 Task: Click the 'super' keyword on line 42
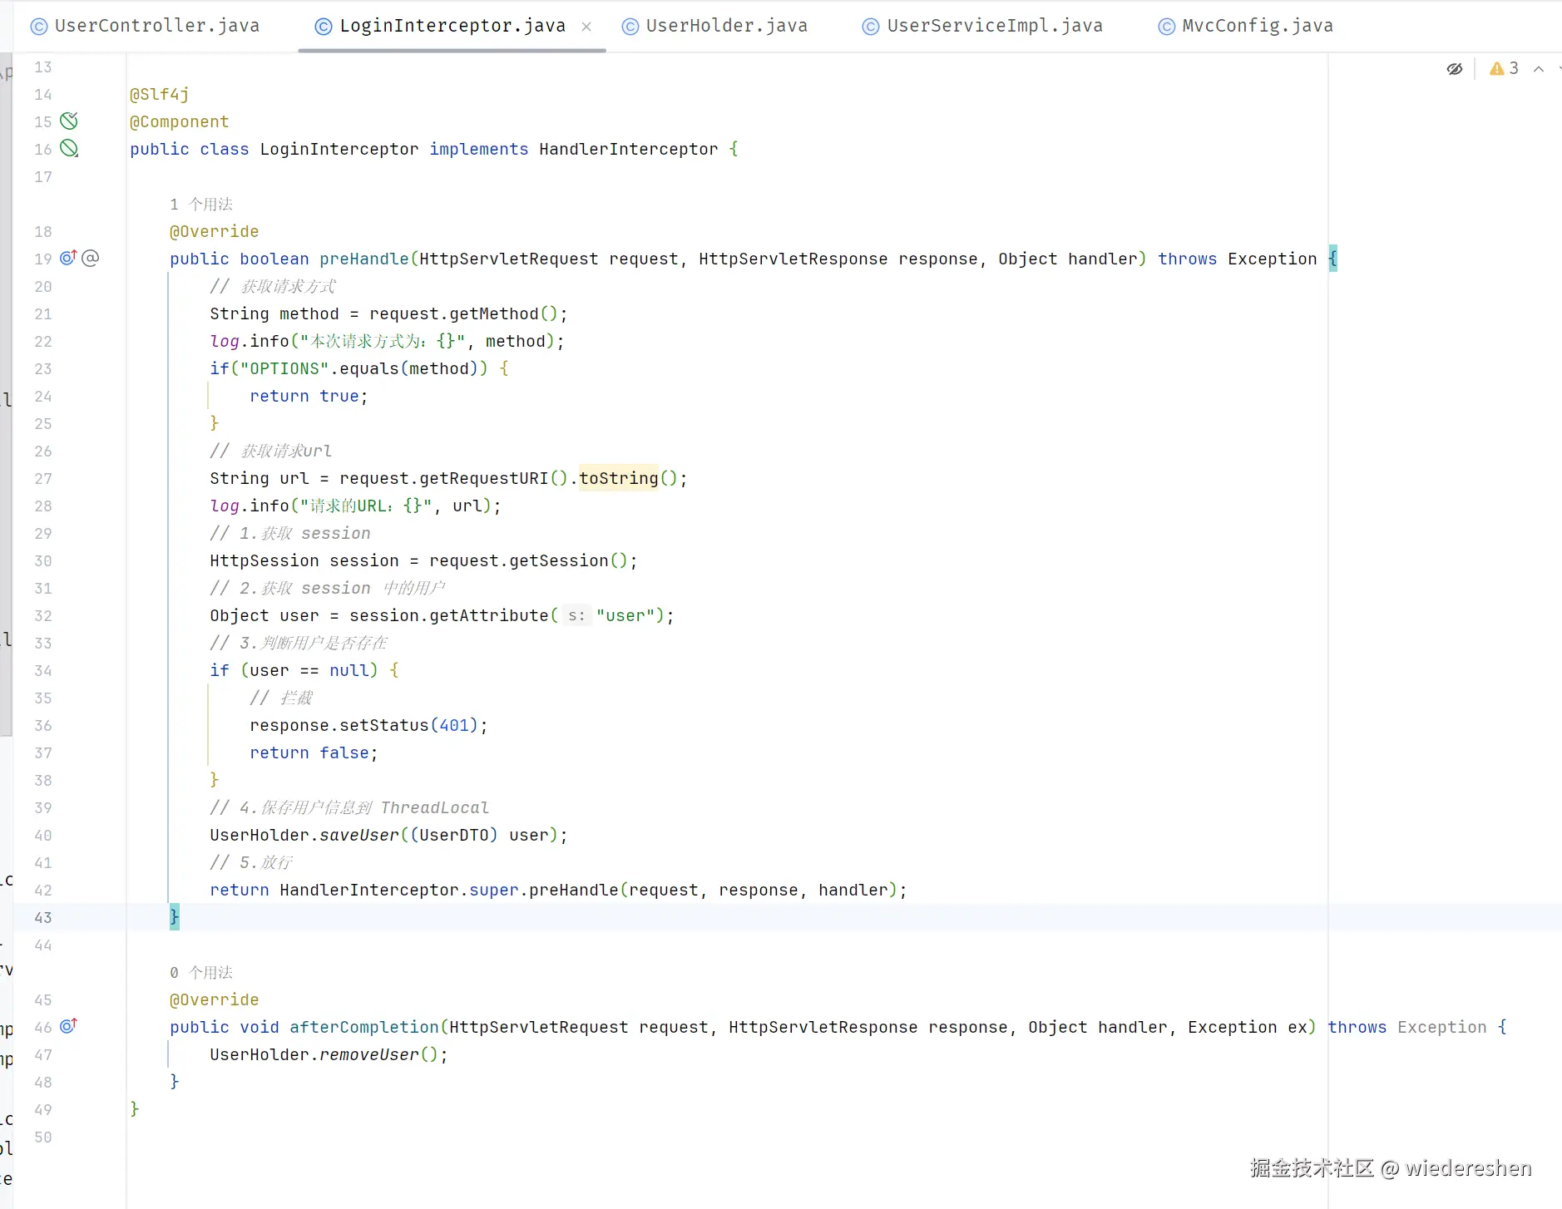494,890
